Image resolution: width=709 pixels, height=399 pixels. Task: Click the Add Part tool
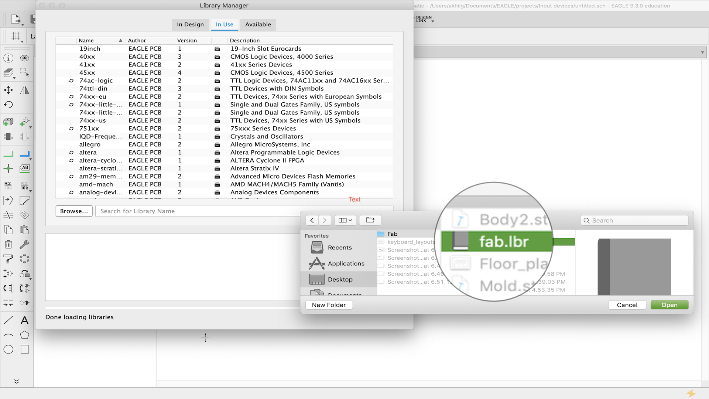pyautogui.click(x=25, y=122)
